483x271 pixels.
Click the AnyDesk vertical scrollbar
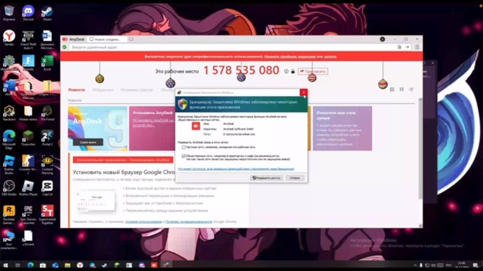(x=421, y=148)
